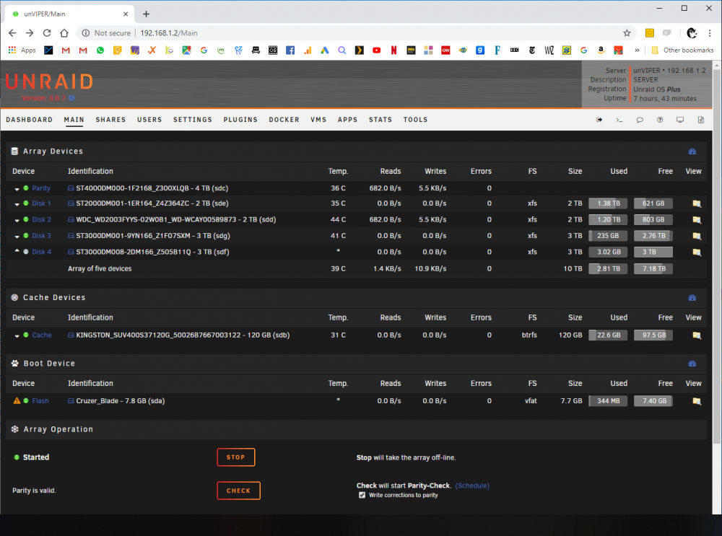Screen dimensions: 722x536
Task: Click the help question mark icon
Action: pyautogui.click(x=660, y=120)
